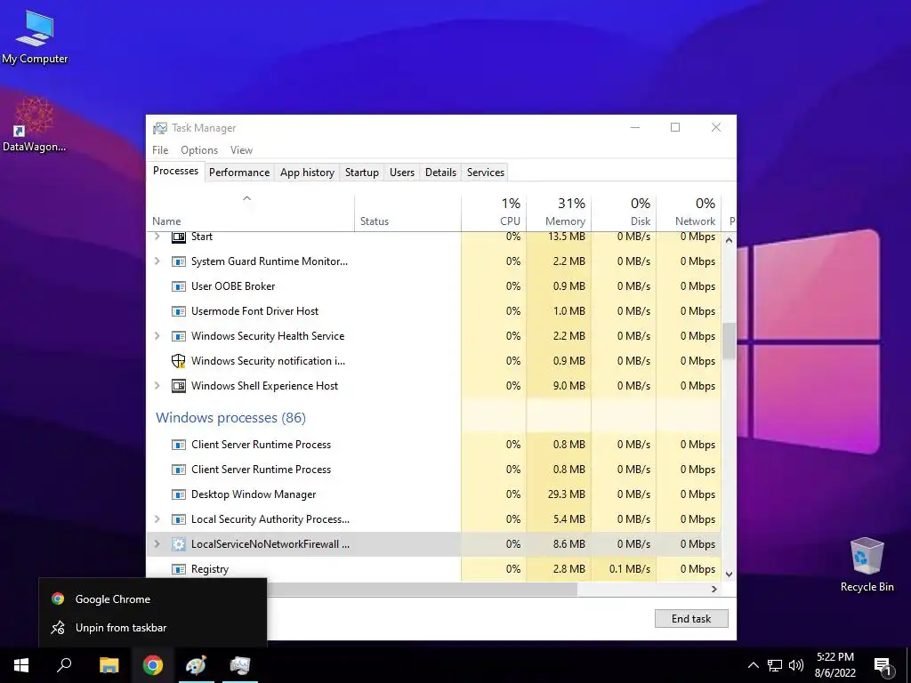Open the File menu

pos(160,149)
